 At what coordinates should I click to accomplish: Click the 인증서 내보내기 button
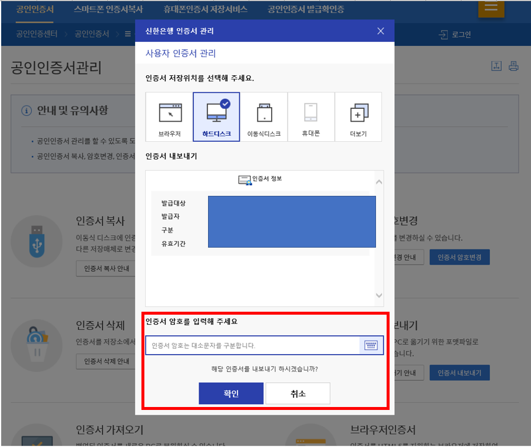[459, 372]
